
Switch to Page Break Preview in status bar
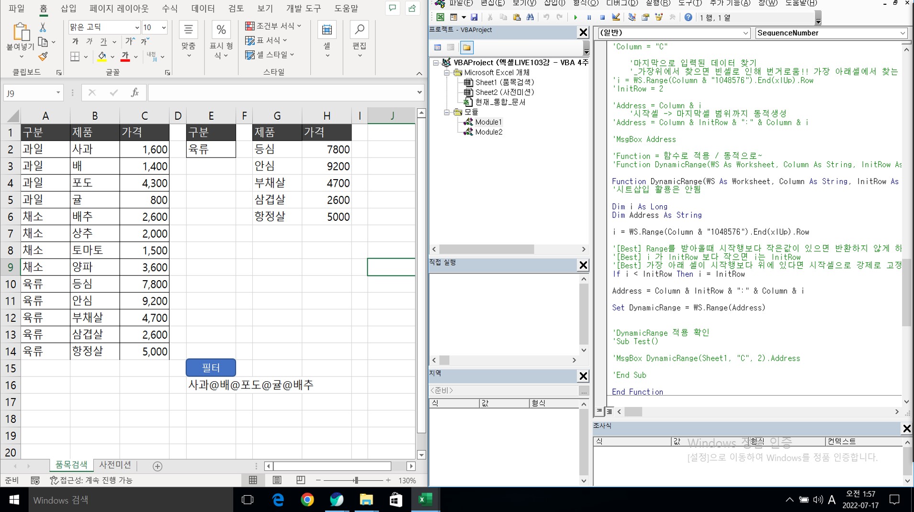tap(300, 480)
